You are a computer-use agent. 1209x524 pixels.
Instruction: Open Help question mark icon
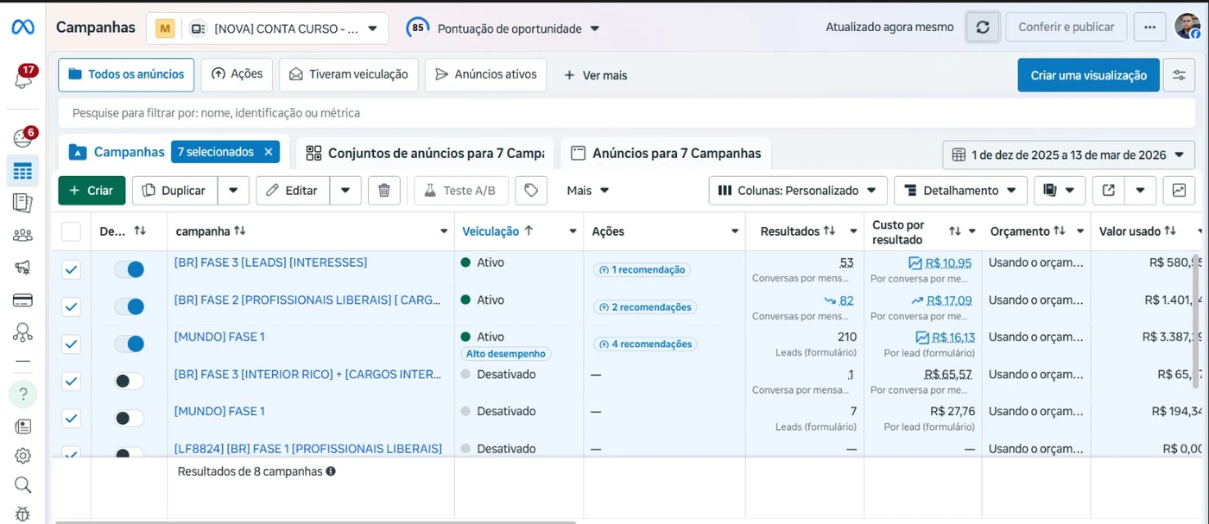pyautogui.click(x=22, y=395)
